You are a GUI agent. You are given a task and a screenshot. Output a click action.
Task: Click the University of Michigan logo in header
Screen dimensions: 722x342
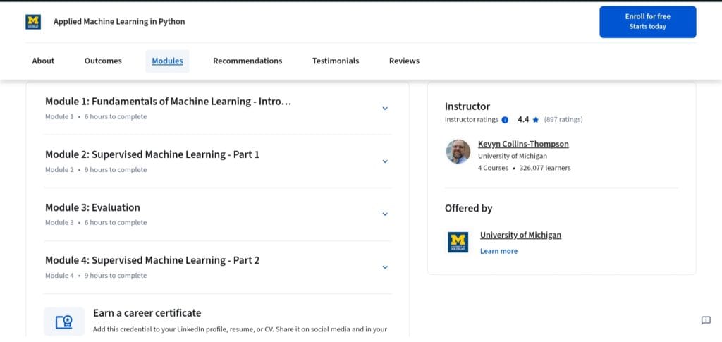coord(33,22)
